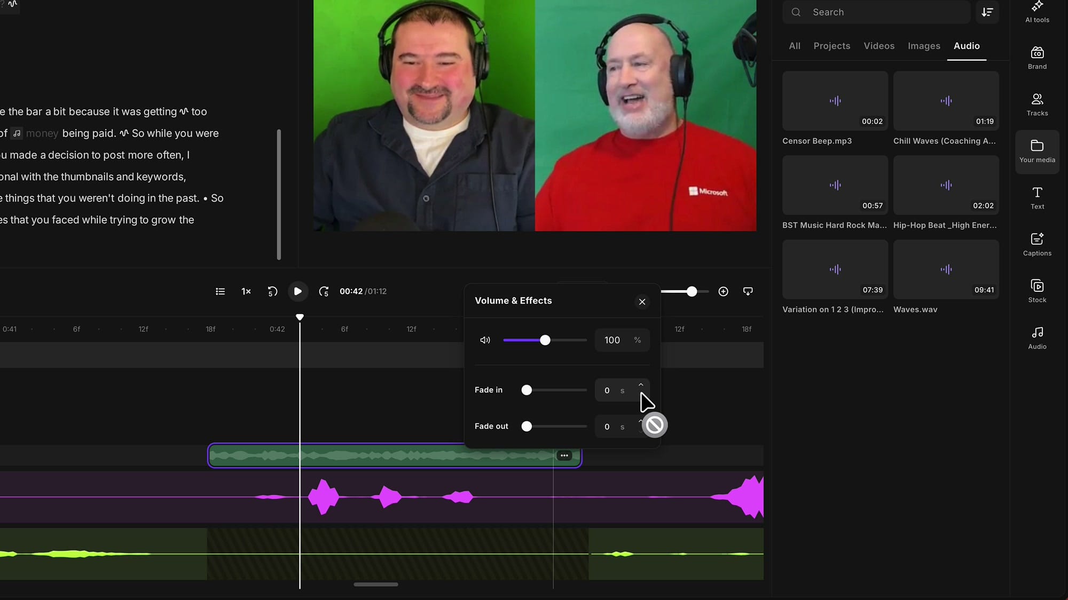Change the 1x playback speed
Viewport: 1068px width, 600px height.
[x=246, y=291]
